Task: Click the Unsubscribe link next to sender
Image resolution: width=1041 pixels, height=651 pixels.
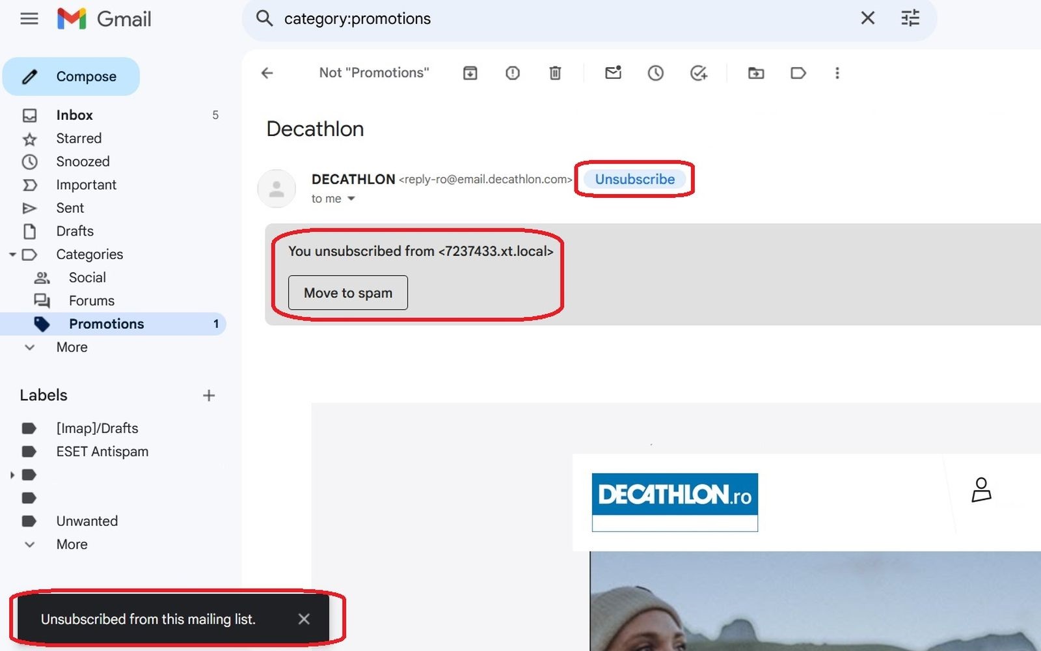Action: [x=634, y=179]
